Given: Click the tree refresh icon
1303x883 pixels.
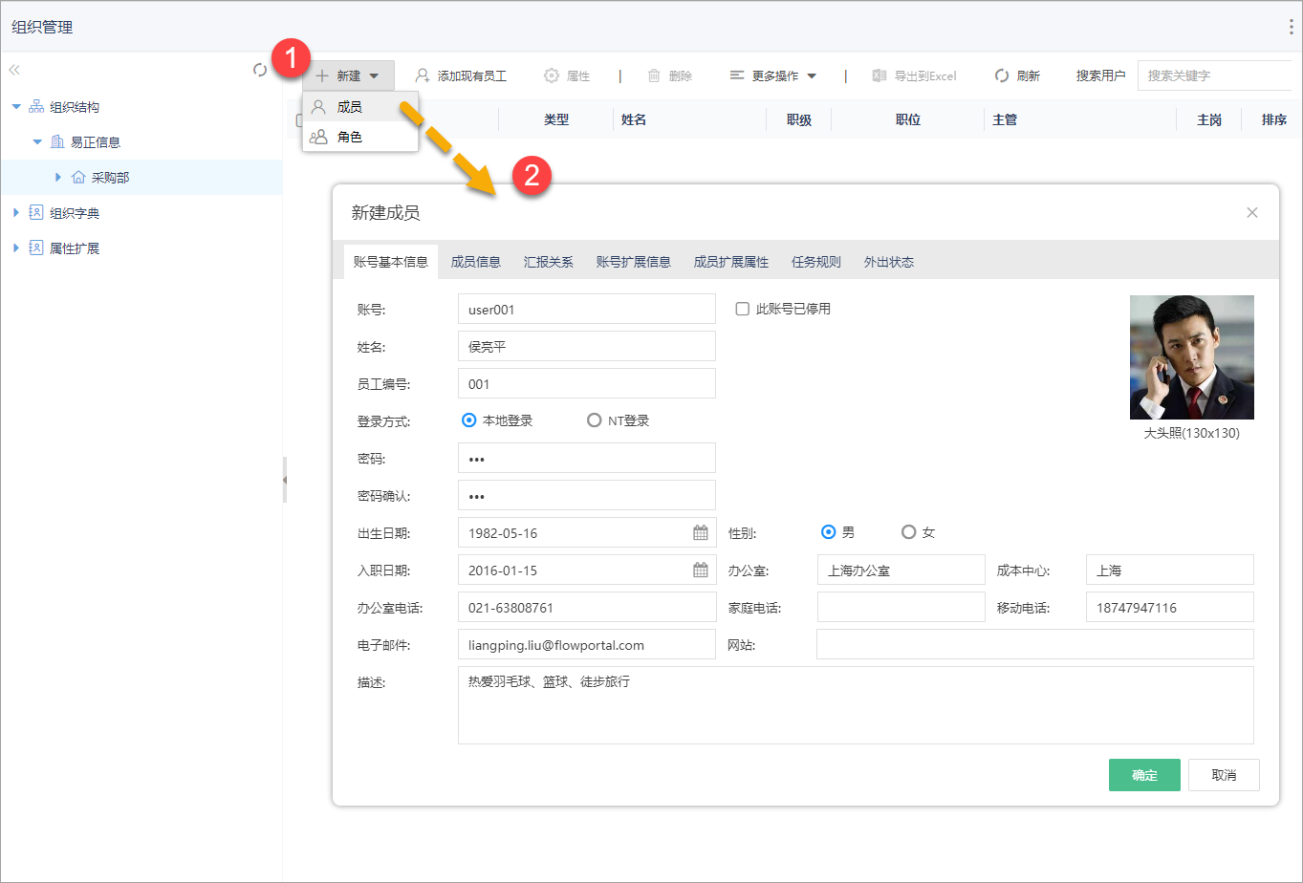Looking at the screenshot, I should (x=260, y=70).
